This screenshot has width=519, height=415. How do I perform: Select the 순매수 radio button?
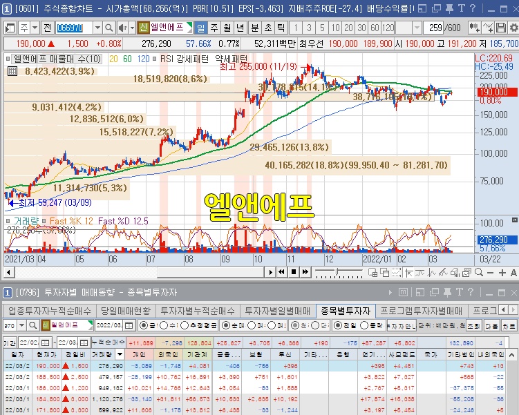click(x=226, y=325)
